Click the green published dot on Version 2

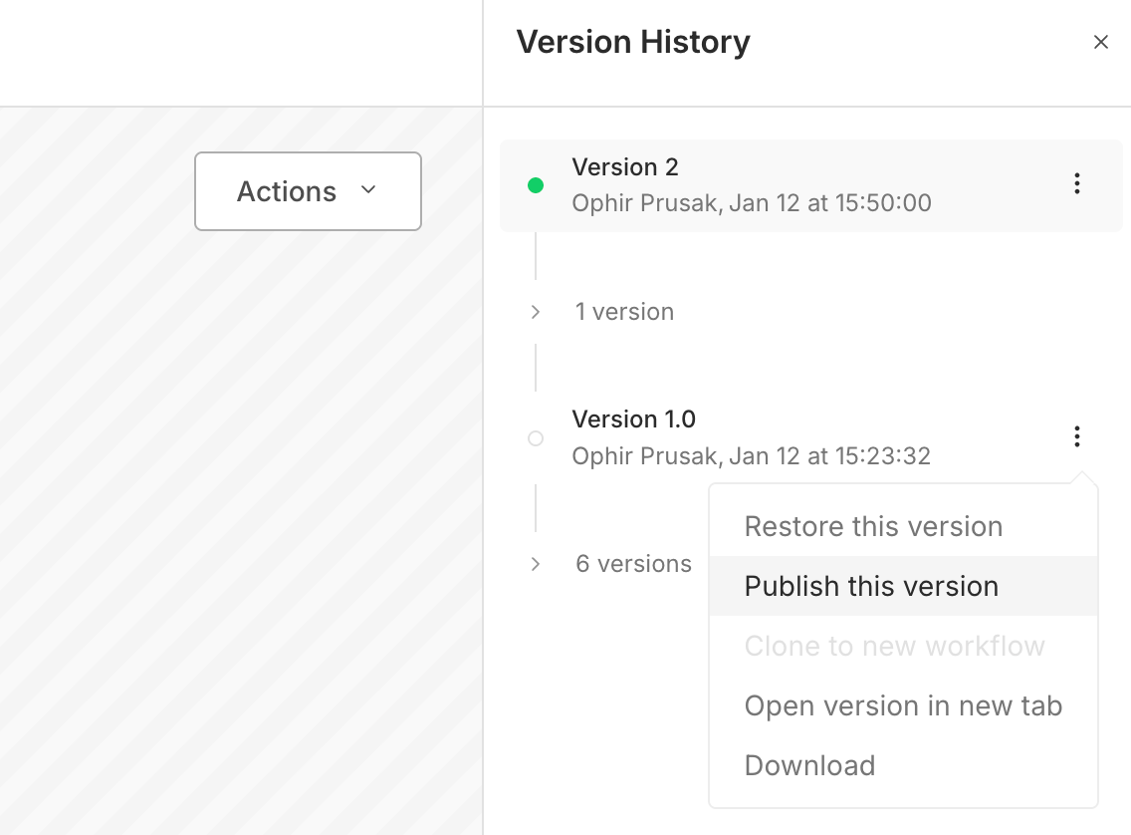[536, 185]
